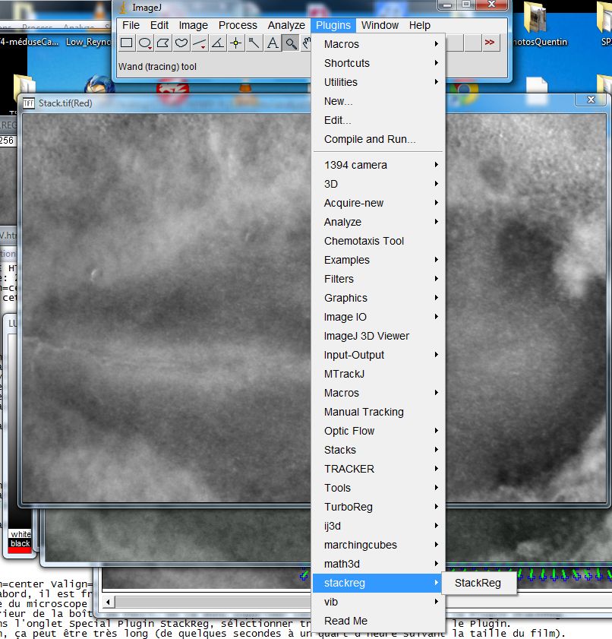Click the red color swatch below black

[x=20, y=552]
